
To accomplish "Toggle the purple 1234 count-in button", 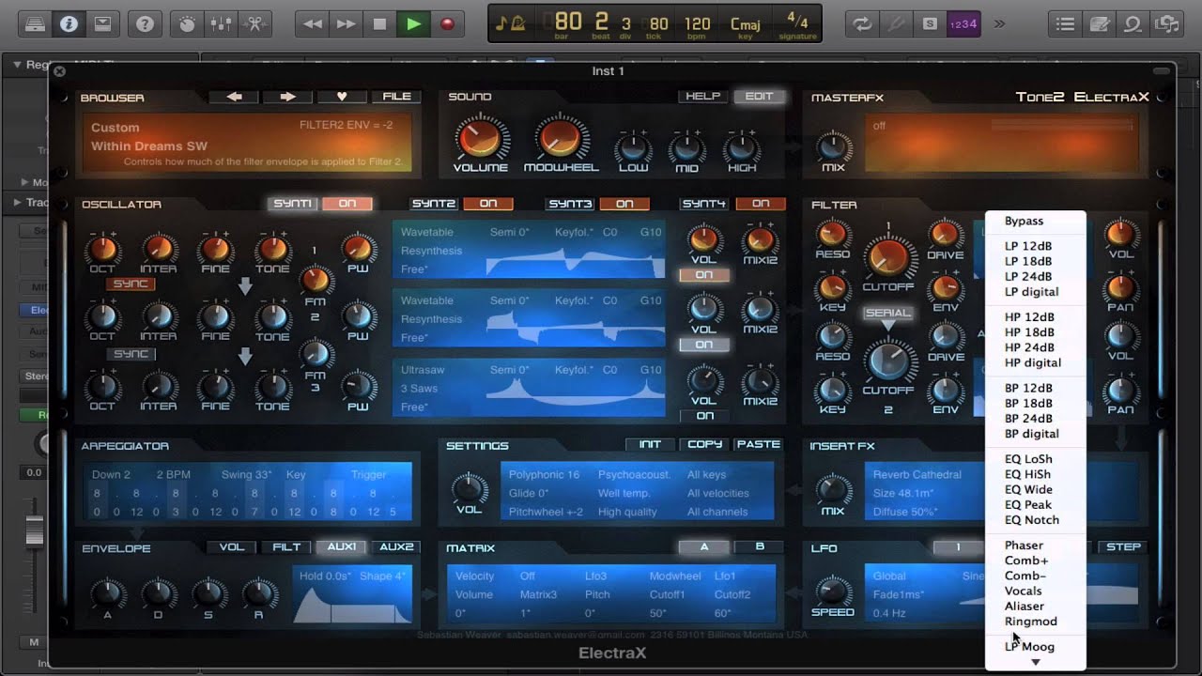I will [963, 24].
